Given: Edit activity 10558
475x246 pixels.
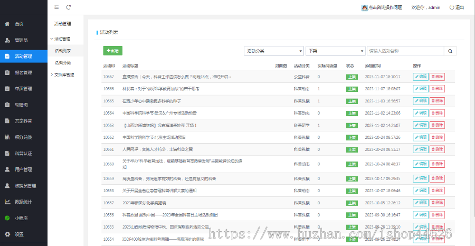Looking at the screenshot, I should pos(421,191).
